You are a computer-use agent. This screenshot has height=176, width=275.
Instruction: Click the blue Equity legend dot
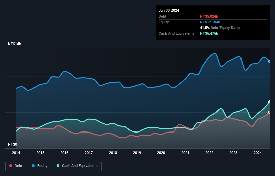[33, 166]
